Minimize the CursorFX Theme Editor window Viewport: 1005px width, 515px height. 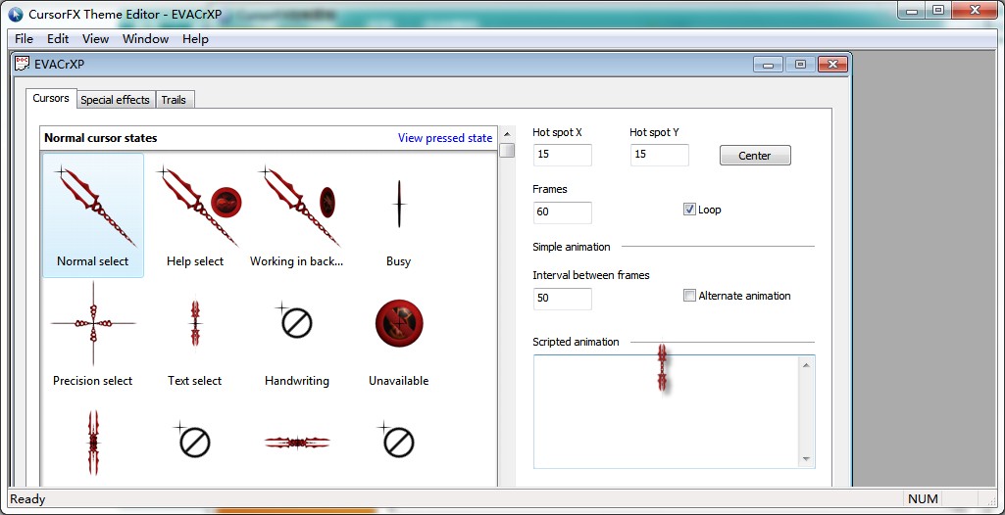[912, 11]
